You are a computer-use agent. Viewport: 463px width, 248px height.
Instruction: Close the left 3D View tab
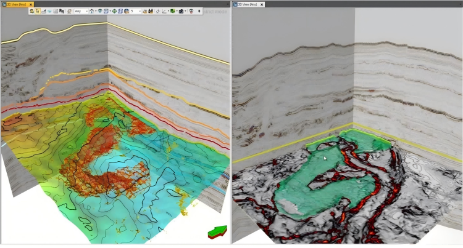31,4
